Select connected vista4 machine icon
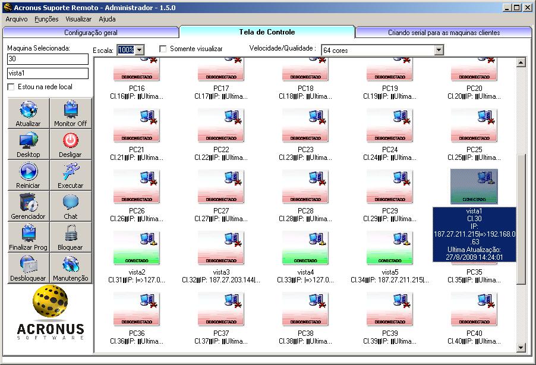The height and width of the screenshot is (365, 536). tap(305, 248)
